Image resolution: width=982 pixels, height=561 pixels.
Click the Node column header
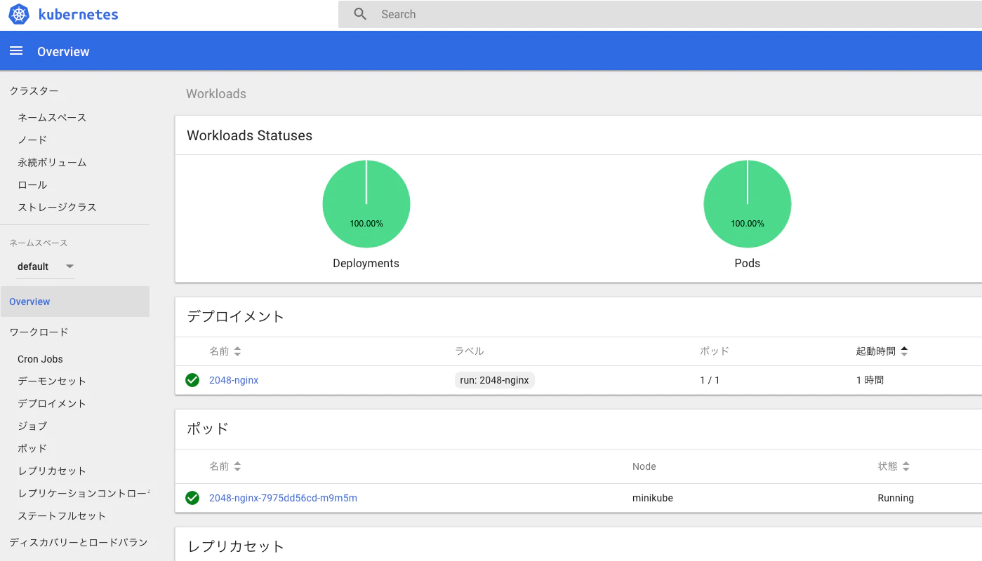(644, 466)
